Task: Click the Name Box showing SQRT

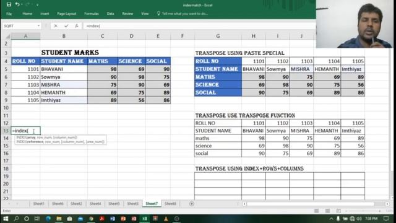Action: coord(20,26)
